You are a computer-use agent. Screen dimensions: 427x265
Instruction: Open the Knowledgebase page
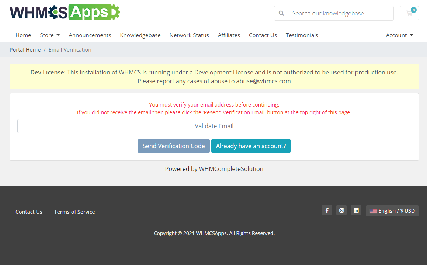point(140,35)
